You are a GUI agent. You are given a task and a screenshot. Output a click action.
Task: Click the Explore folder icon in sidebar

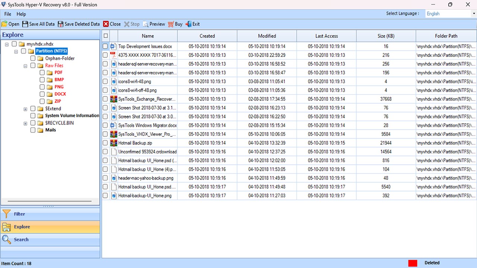[x=6, y=227]
